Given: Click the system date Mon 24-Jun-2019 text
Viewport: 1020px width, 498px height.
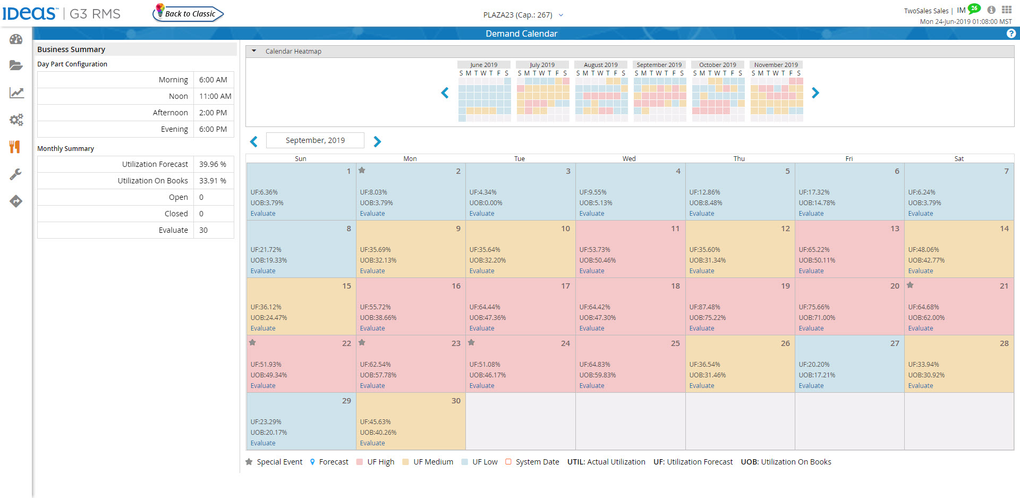Looking at the screenshot, I should point(966,22).
